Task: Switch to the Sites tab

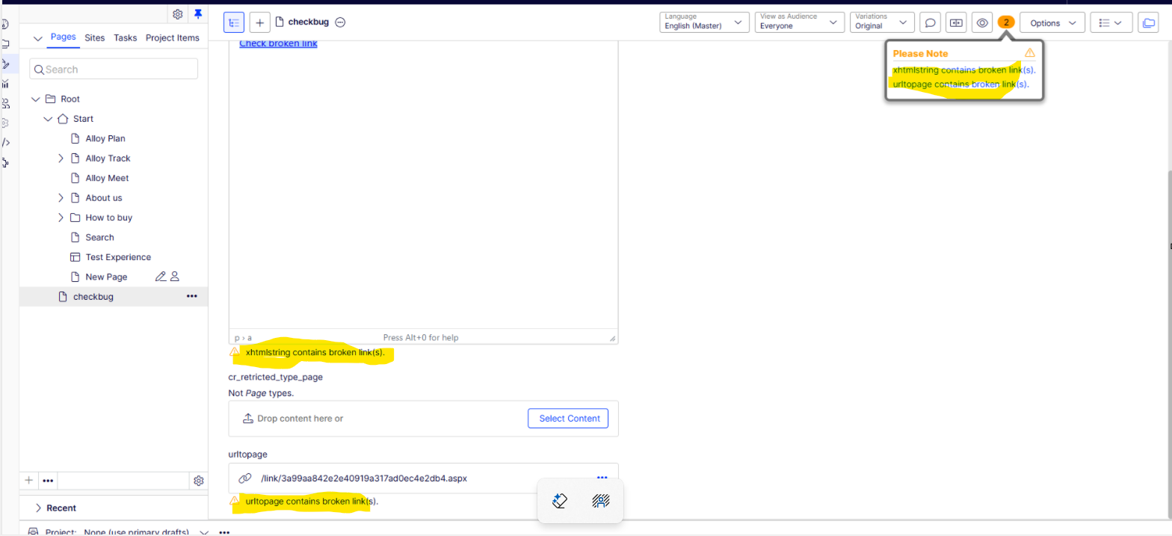Action: point(95,37)
